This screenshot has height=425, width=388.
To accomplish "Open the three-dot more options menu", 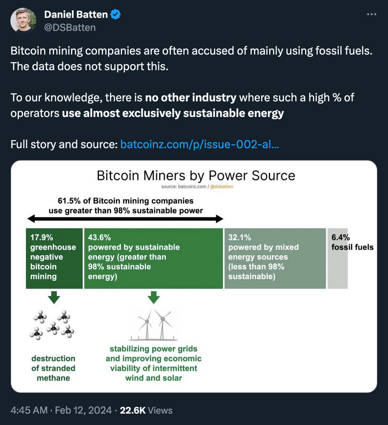I will 371,14.
